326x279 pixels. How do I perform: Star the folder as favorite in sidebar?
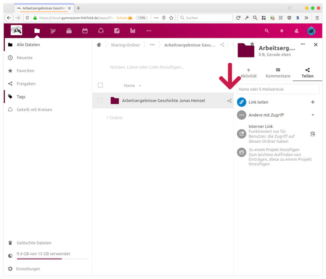252,44
